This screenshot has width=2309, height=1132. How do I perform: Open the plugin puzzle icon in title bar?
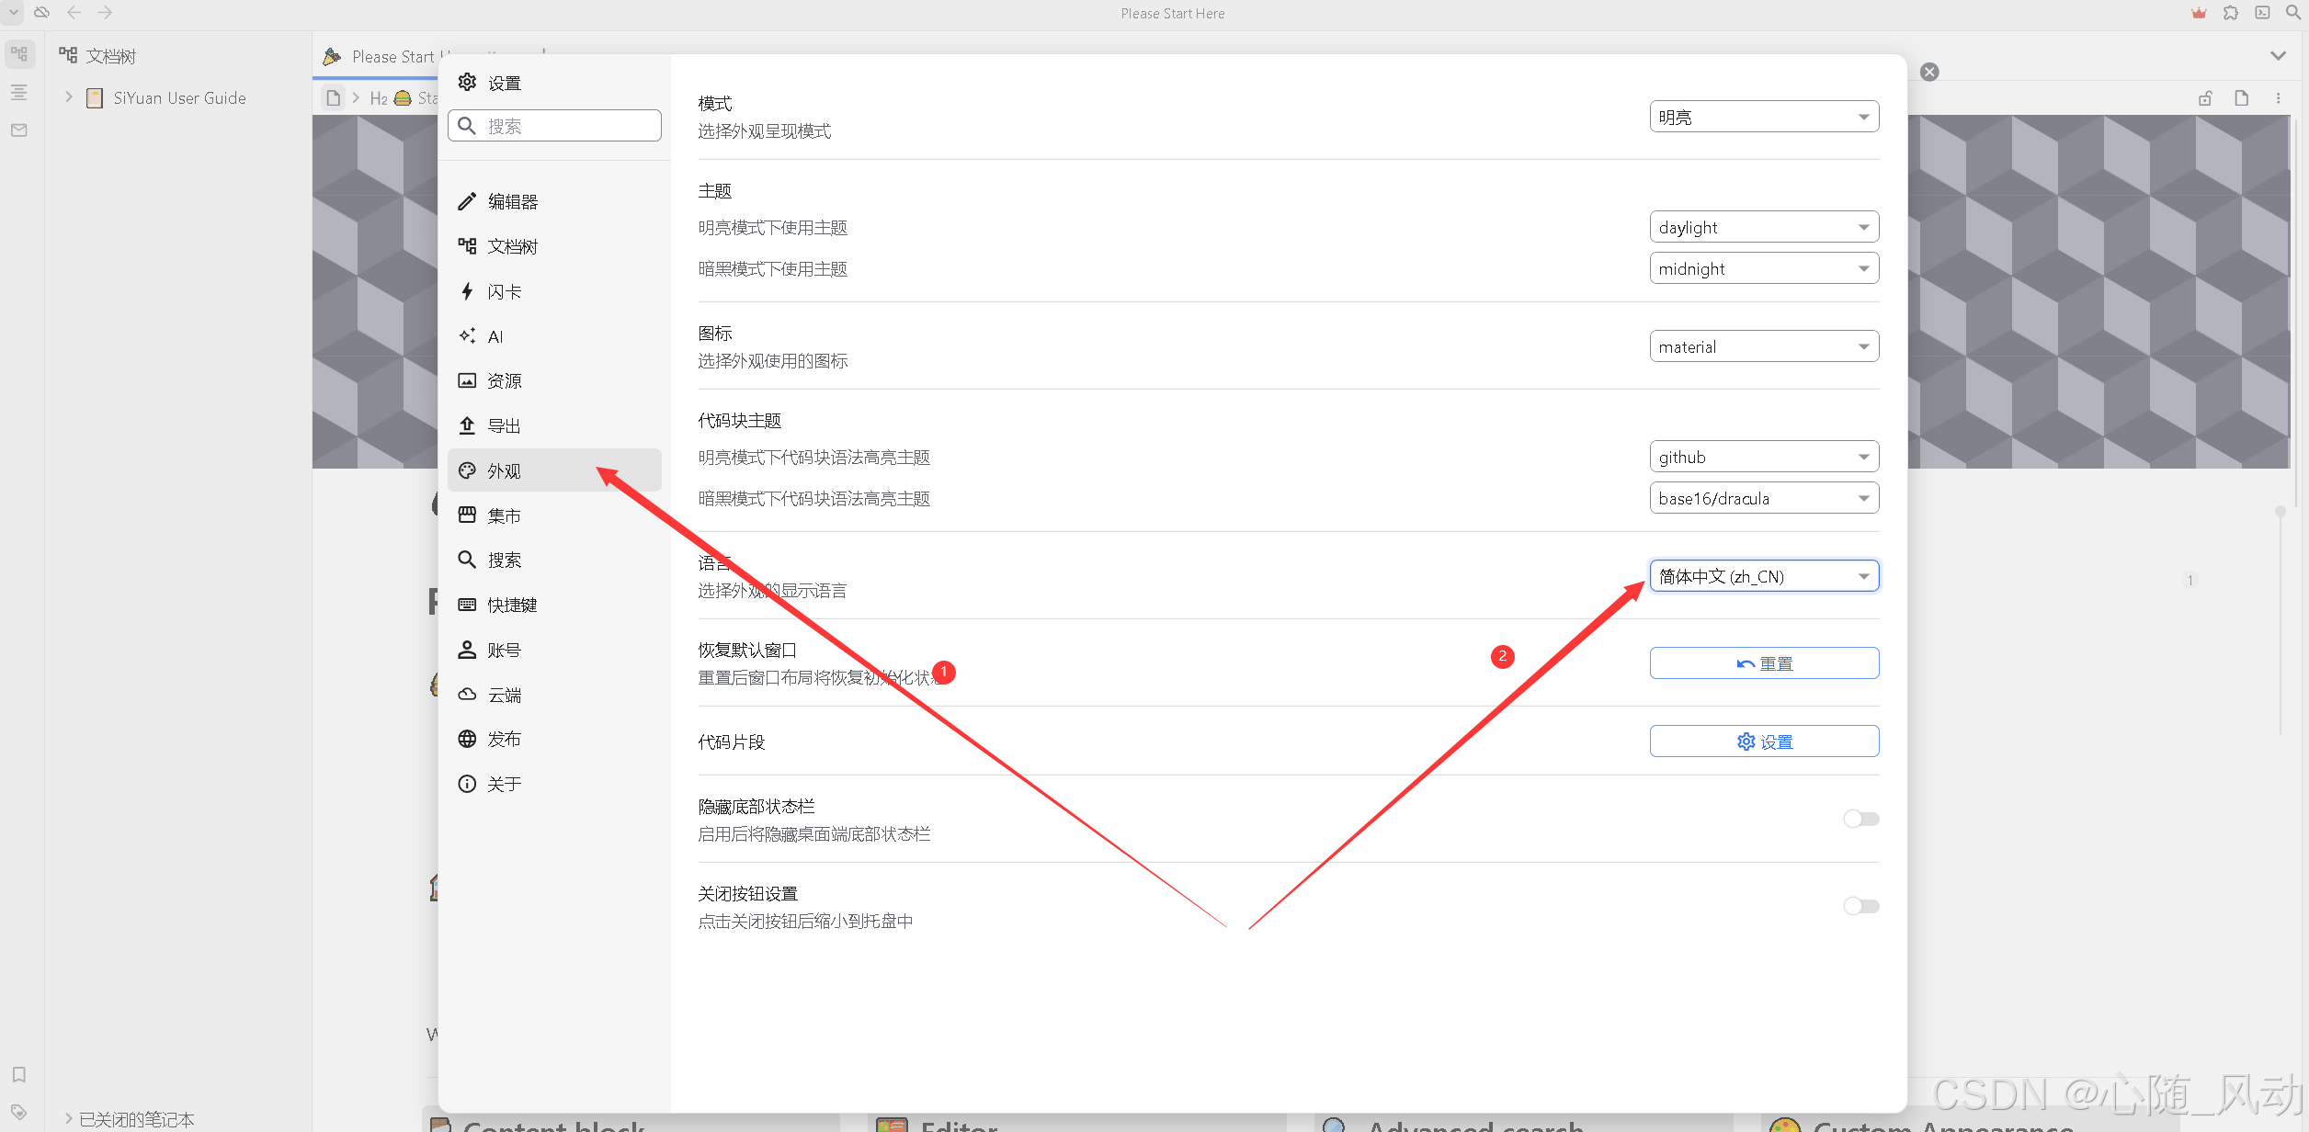[x=2231, y=13]
